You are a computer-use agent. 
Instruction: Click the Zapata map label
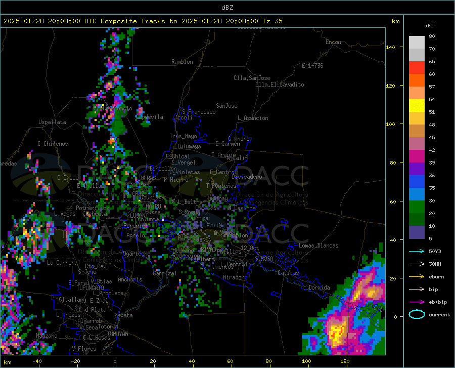124,315
